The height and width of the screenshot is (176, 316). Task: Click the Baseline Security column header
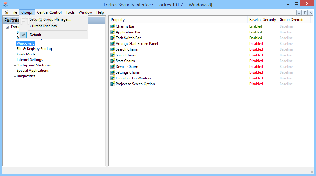[262, 20]
